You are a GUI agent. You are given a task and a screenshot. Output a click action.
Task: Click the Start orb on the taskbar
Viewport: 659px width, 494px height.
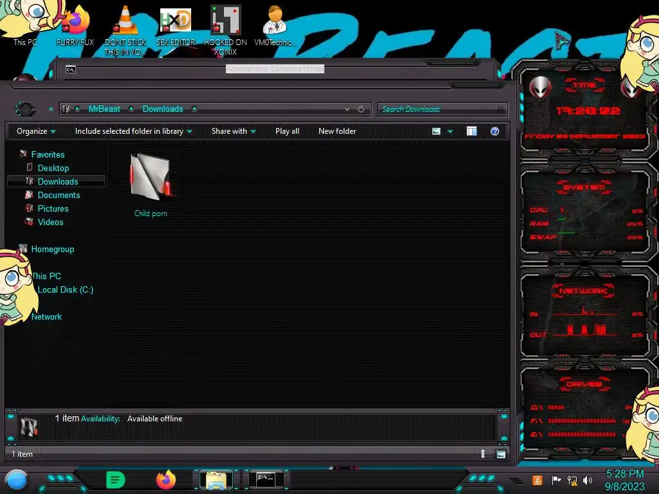(17, 480)
